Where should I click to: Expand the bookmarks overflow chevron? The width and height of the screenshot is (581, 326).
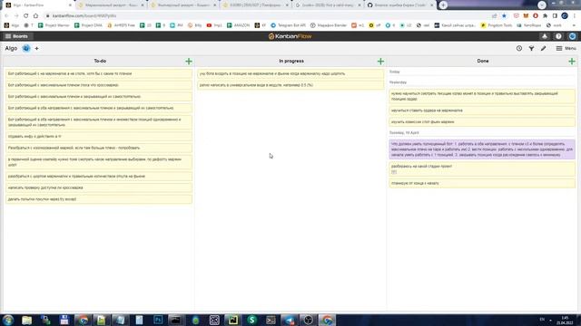[574, 25]
